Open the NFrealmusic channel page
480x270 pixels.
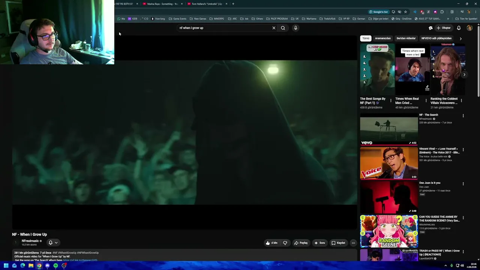coord(30,241)
